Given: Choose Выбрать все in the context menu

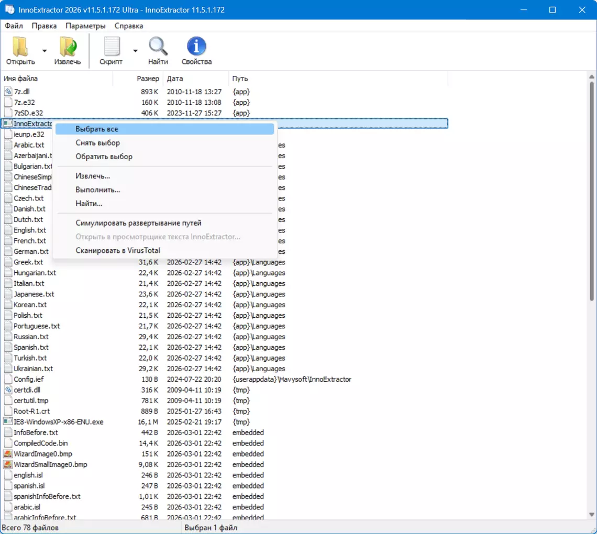Looking at the screenshot, I should click(x=97, y=129).
